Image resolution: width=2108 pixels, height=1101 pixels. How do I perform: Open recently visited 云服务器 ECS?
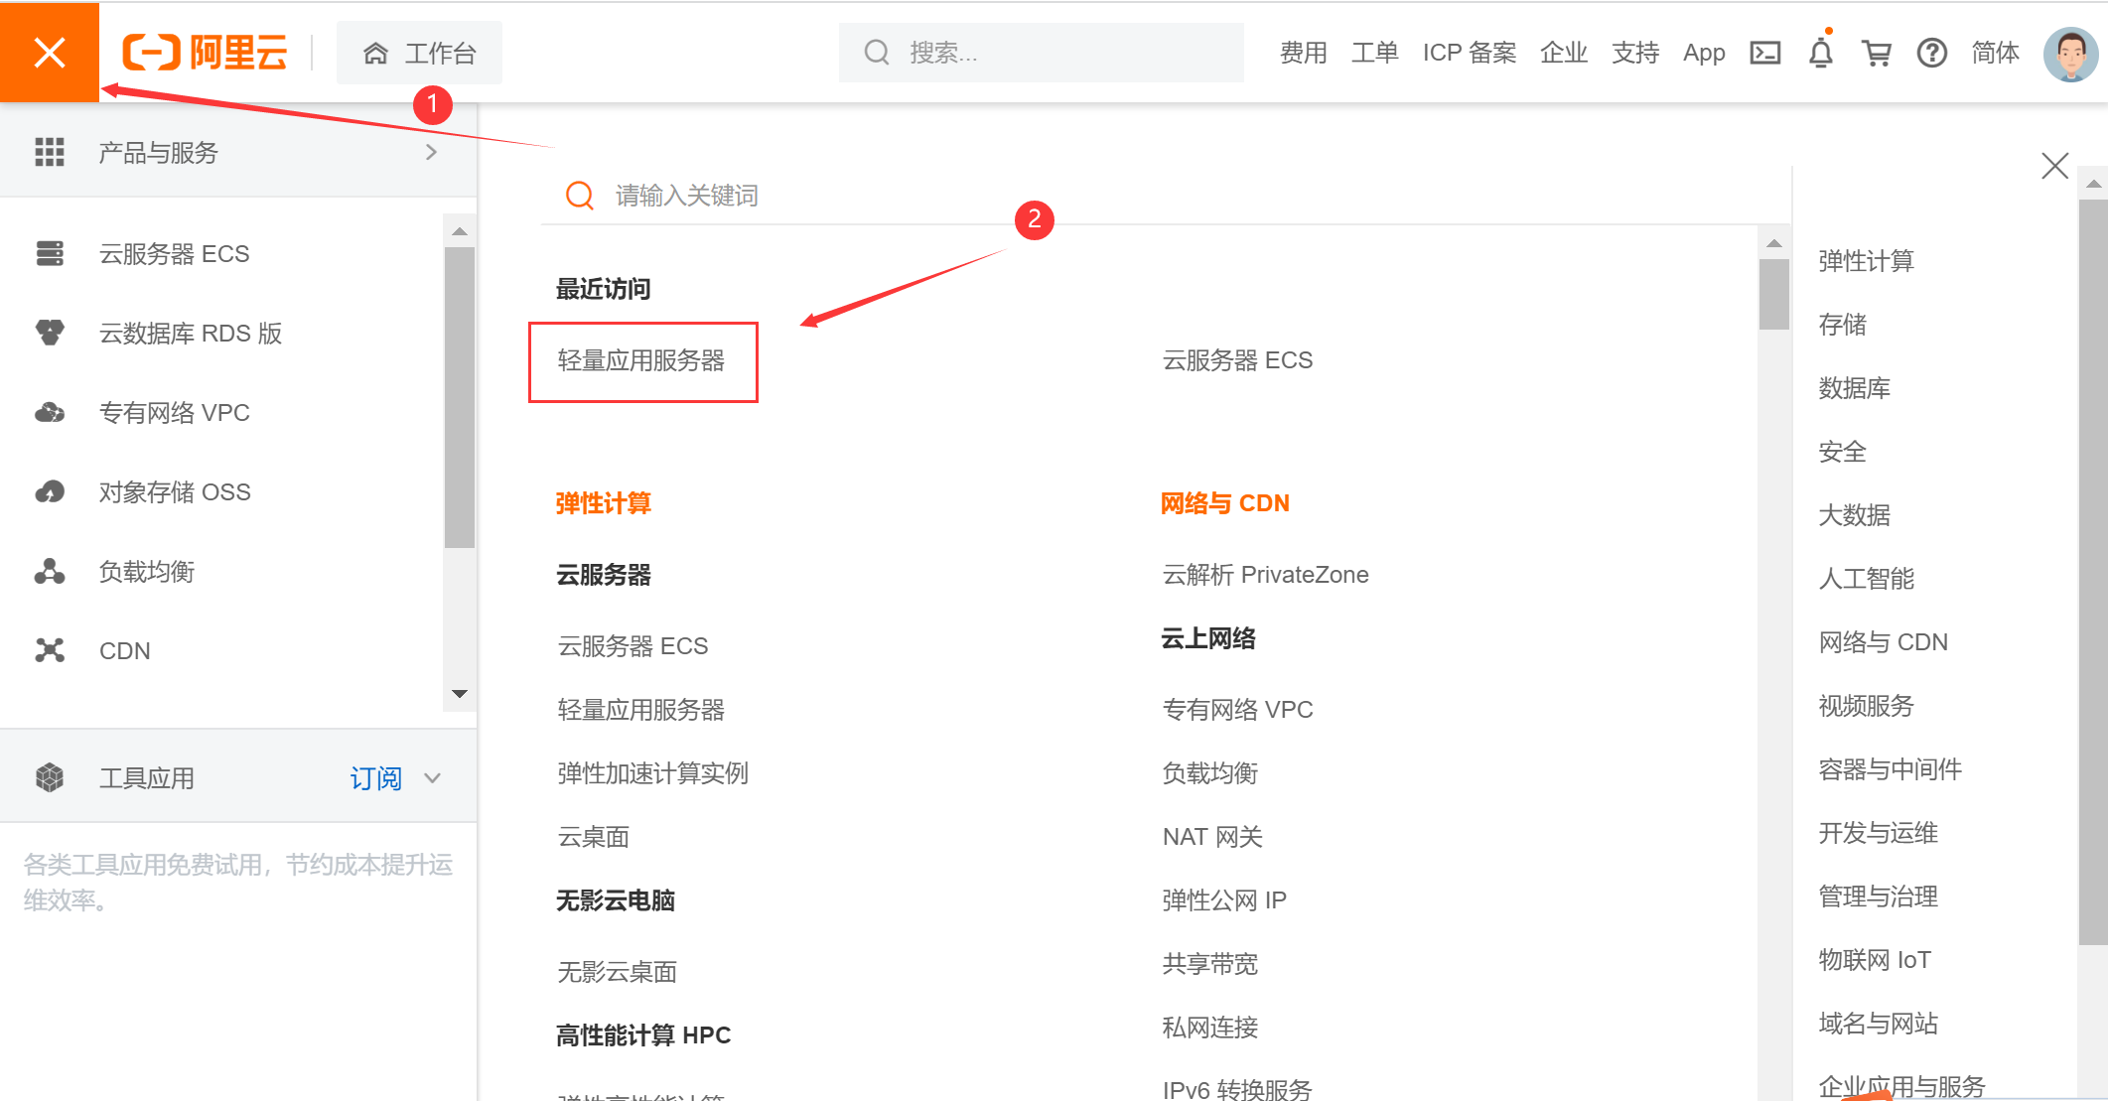pos(1237,360)
